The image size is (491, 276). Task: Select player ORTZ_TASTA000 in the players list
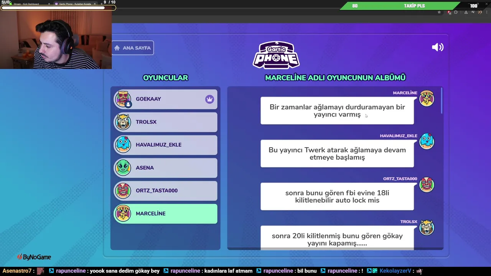pos(165,191)
